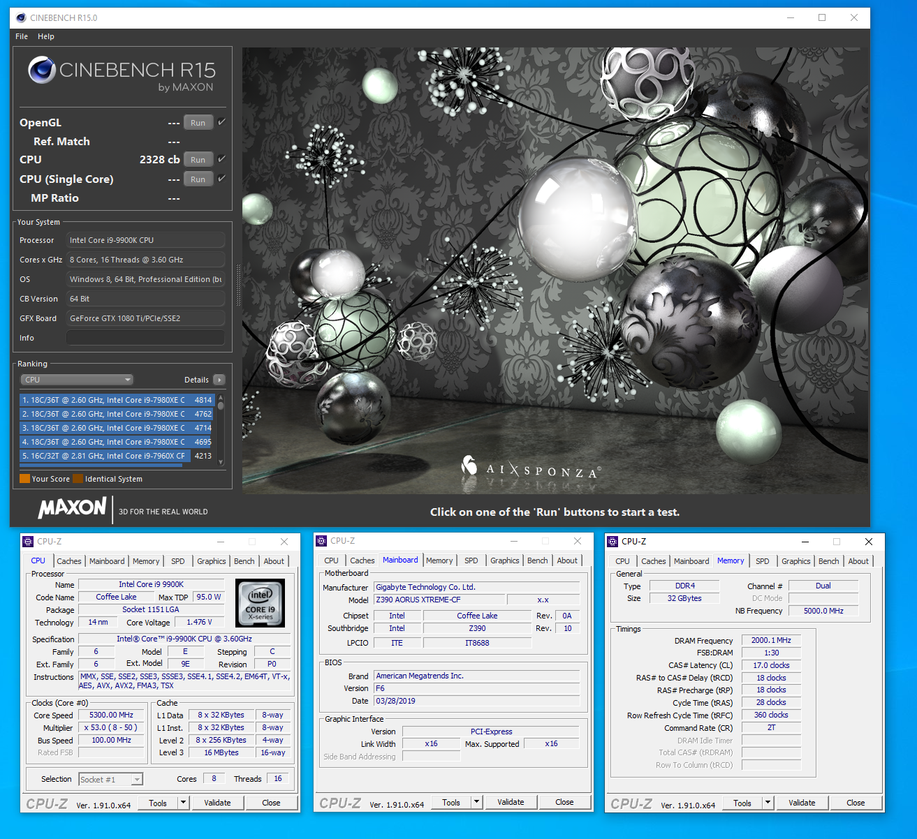Viewport: 917px width, 839px height.
Task: Click Close button in left CPU-Z window
Action: (x=271, y=803)
